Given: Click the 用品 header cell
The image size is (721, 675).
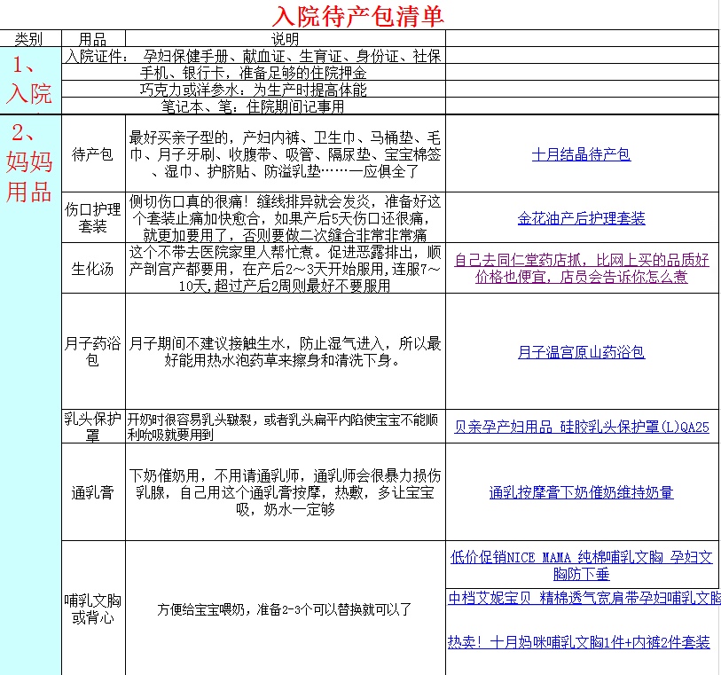Looking at the screenshot, I should pos(93,39).
